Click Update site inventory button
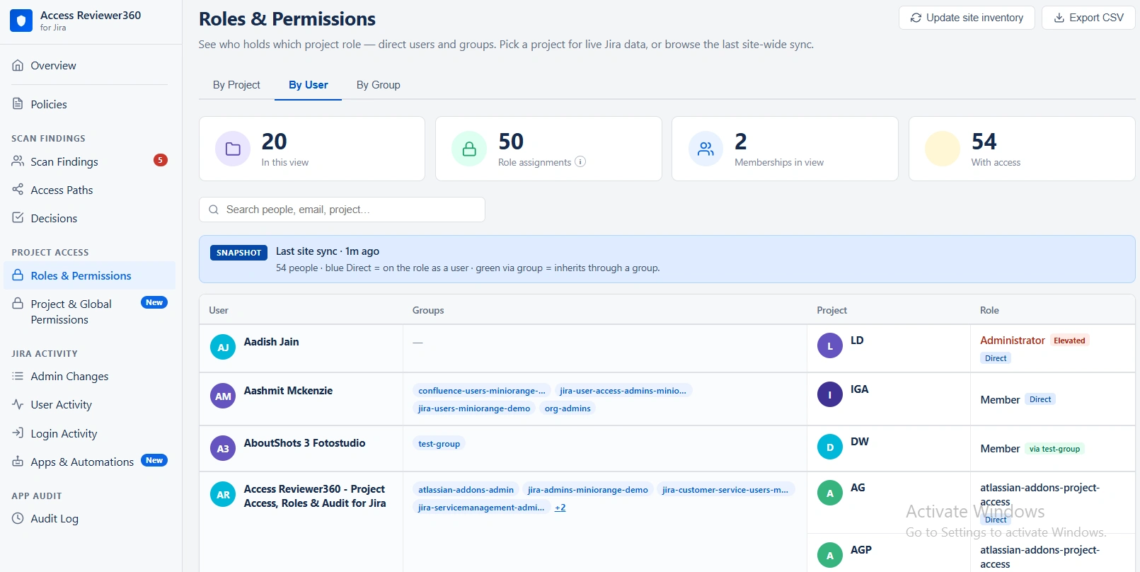 coord(967,18)
